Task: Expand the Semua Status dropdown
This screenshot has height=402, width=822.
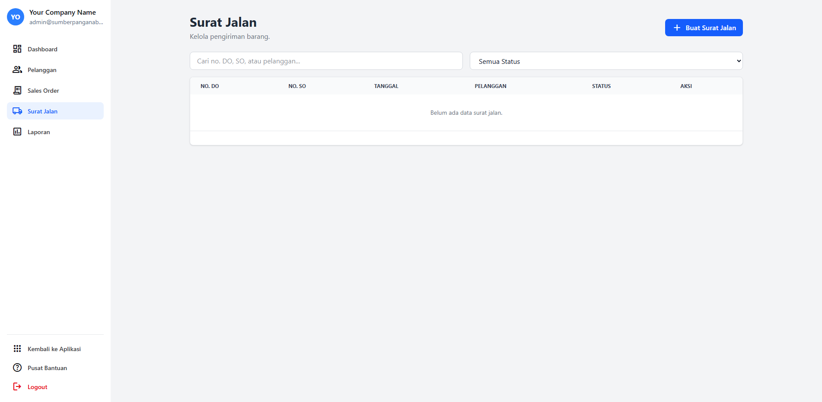Action: tap(606, 61)
